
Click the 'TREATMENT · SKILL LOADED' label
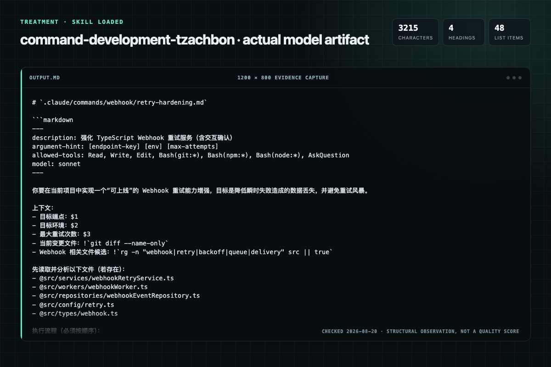(72, 22)
